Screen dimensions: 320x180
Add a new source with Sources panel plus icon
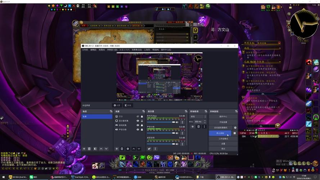117,149
